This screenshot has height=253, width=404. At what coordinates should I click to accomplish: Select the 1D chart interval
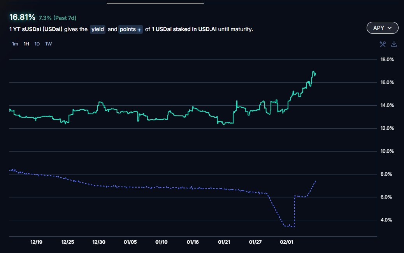(37, 44)
